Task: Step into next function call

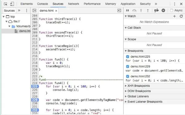Action: 141,10
